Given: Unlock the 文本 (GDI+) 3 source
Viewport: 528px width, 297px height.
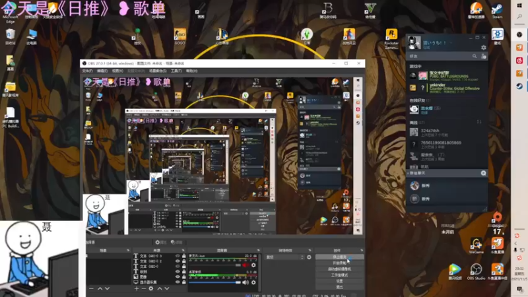Looking at the screenshot, I should coord(184,256).
